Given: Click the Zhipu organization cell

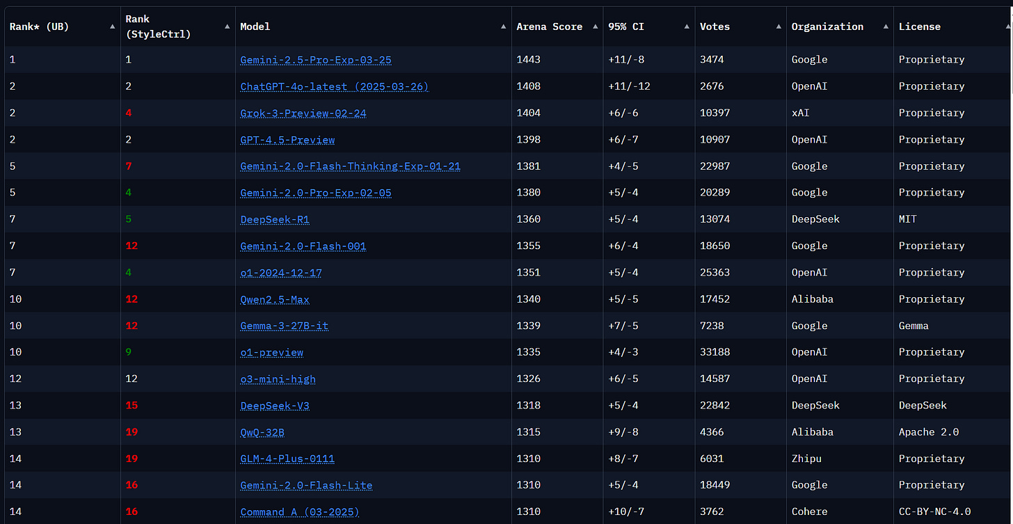Looking at the screenshot, I should pyautogui.click(x=807, y=459).
